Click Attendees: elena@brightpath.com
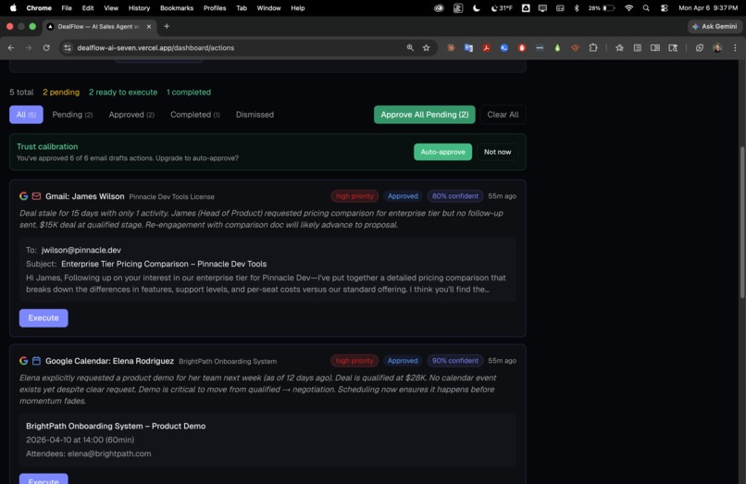Screen dimensions: 746x484 pos(89,453)
